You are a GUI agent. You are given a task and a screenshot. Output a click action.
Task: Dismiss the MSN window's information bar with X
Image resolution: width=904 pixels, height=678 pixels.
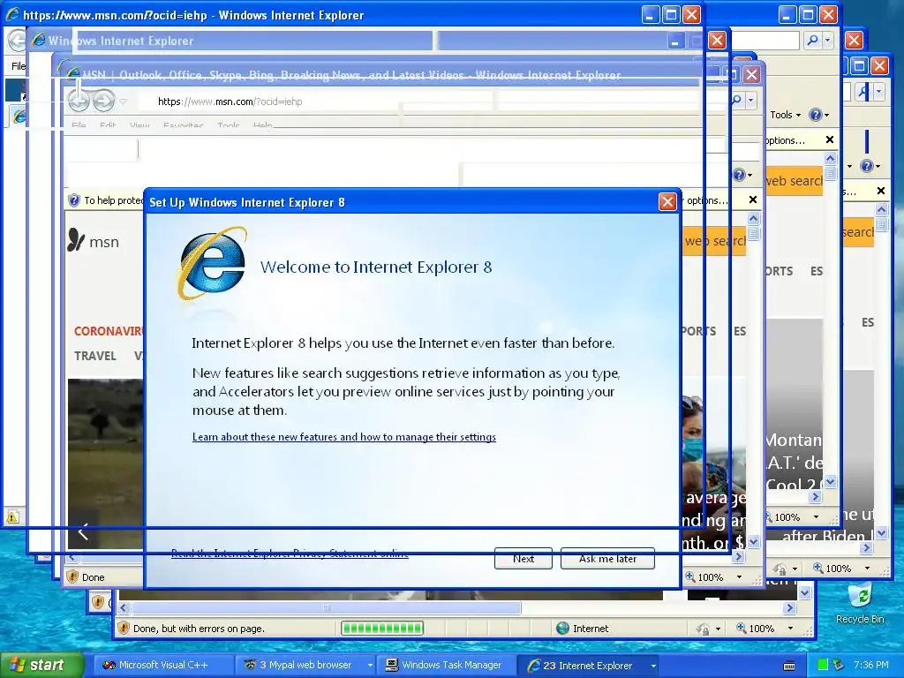pyautogui.click(x=752, y=200)
